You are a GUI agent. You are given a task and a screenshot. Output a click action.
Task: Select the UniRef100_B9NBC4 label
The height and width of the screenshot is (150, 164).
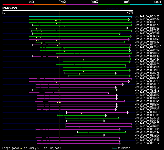(x=147, y=36)
